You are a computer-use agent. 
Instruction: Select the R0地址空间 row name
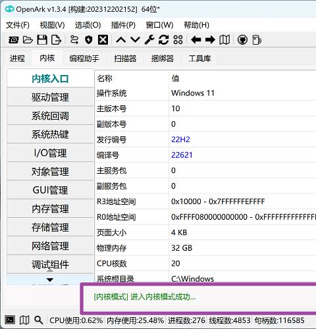click(117, 217)
